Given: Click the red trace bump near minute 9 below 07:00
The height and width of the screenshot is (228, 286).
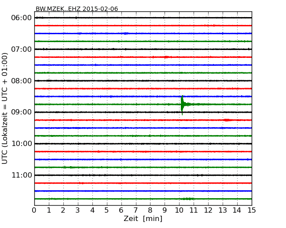Looking at the screenshot, I should point(165,57).
